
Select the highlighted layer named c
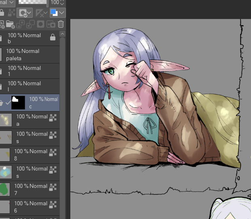click(30, 103)
